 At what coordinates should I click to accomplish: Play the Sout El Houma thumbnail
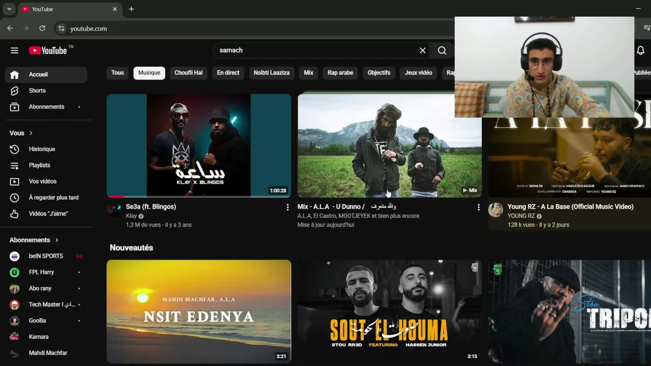click(390, 312)
